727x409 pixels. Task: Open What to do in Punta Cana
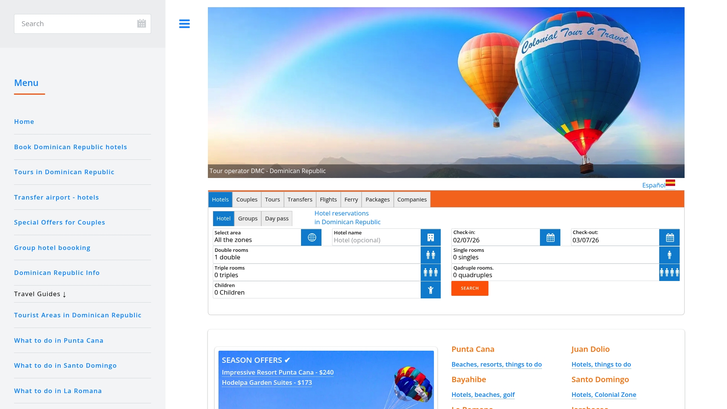click(59, 340)
